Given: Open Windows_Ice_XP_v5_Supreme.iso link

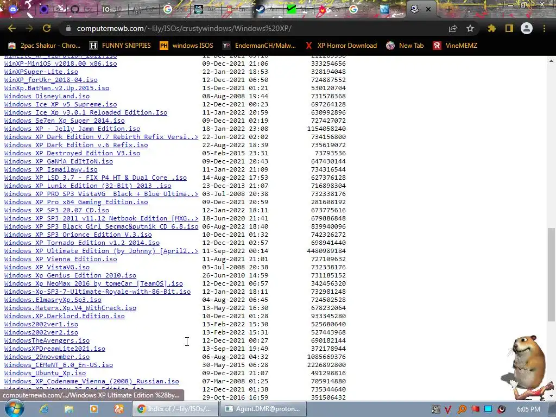Looking at the screenshot, I should point(61,104).
